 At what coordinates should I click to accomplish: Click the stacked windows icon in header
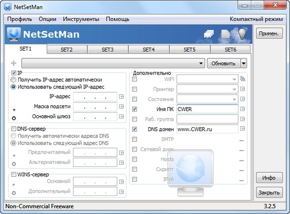click(209, 34)
